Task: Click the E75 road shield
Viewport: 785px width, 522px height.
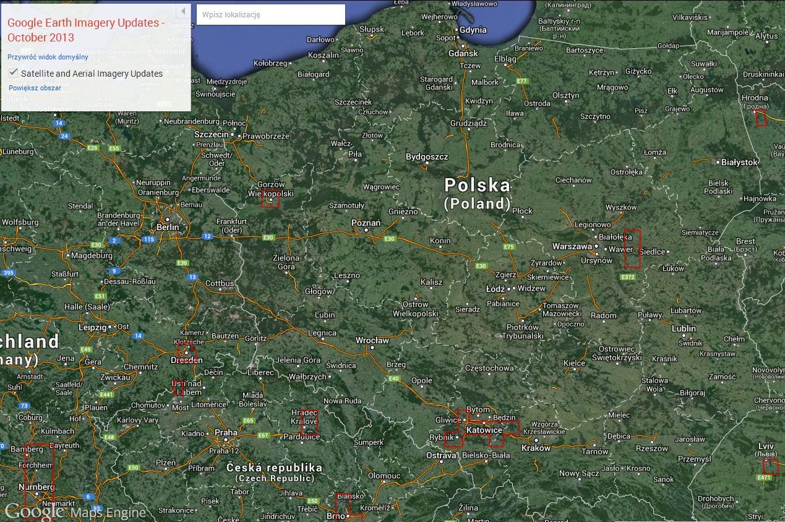Action: coord(509,247)
